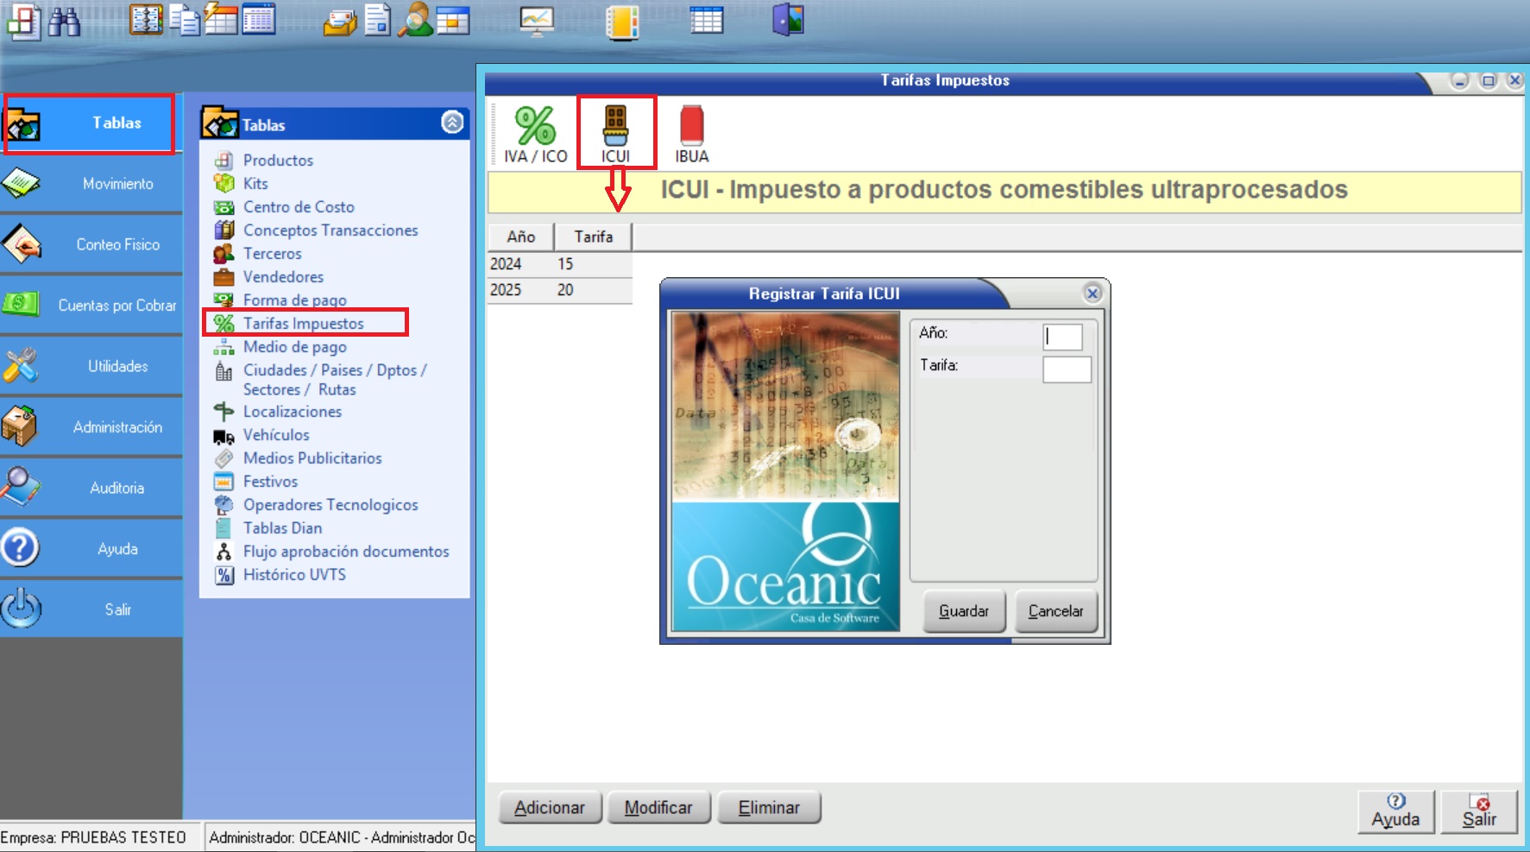Screen dimensions: 1530x852
Task: Collapse the Tablas panel with chevron
Action: [x=452, y=123]
